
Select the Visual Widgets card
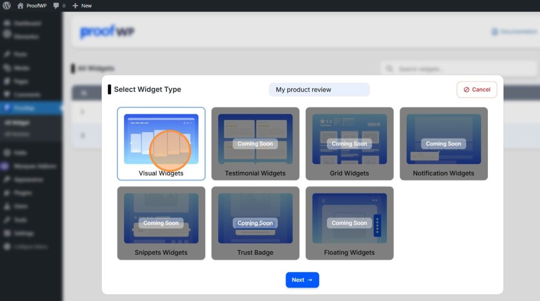coord(161,143)
